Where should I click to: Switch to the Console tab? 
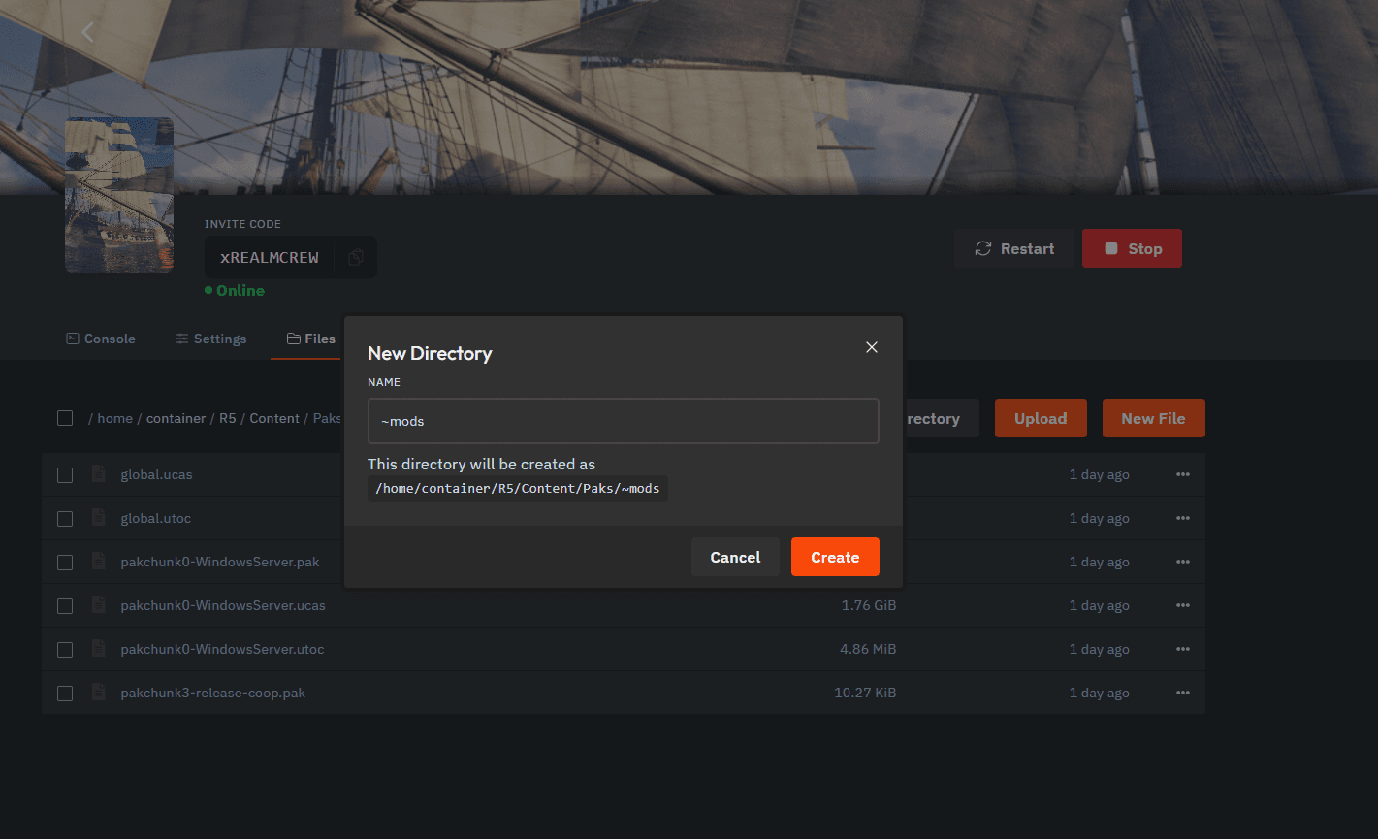[x=101, y=339]
